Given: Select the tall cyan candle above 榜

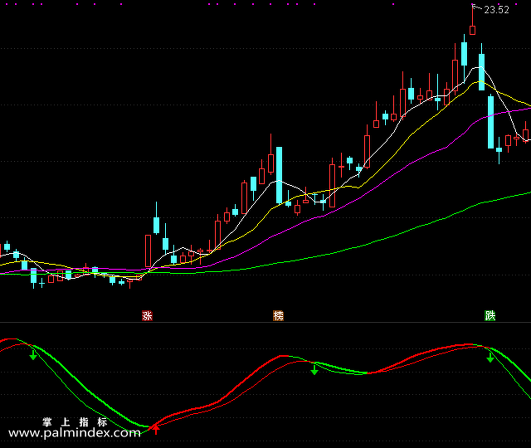Looking at the screenshot, I should (279, 175).
